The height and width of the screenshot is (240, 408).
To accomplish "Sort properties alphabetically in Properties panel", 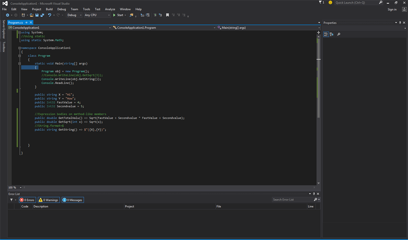I will click(331, 34).
